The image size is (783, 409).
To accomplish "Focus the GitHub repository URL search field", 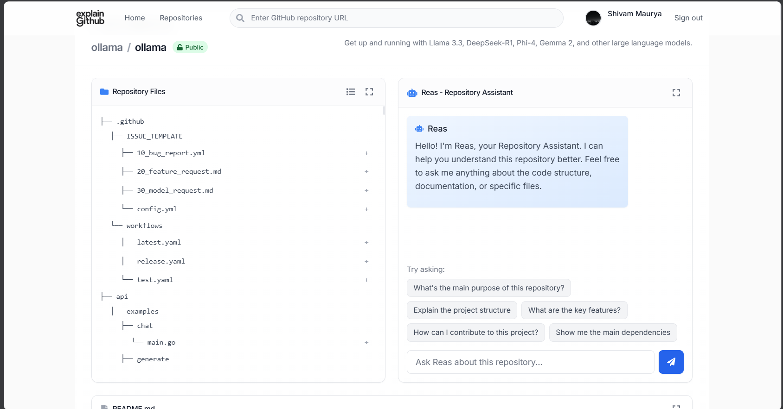I will [397, 18].
